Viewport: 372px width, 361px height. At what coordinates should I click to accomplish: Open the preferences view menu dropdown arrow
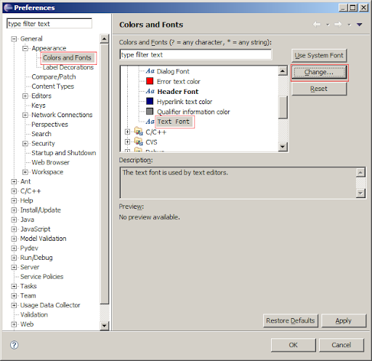tap(360, 25)
